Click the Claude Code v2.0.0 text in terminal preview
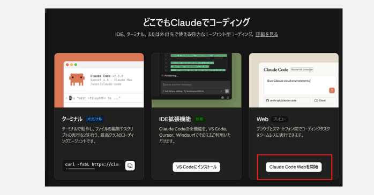 point(107,76)
